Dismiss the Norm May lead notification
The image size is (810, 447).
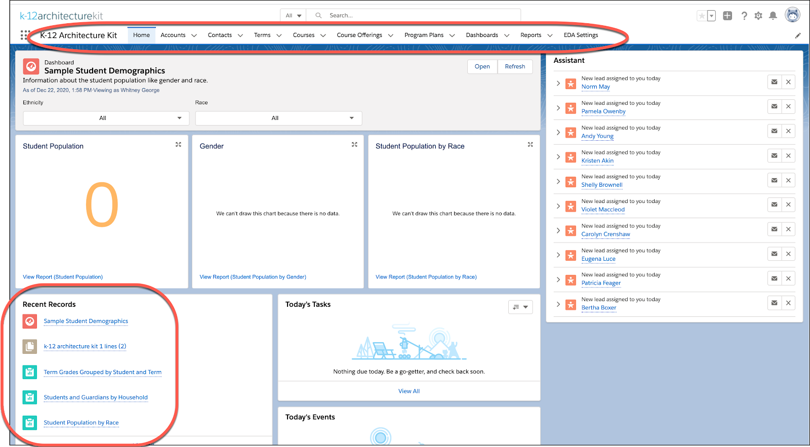(788, 82)
